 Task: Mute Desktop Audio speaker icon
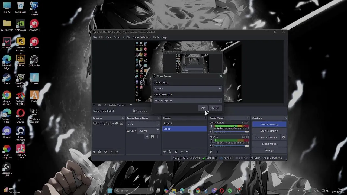pos(212,132)
